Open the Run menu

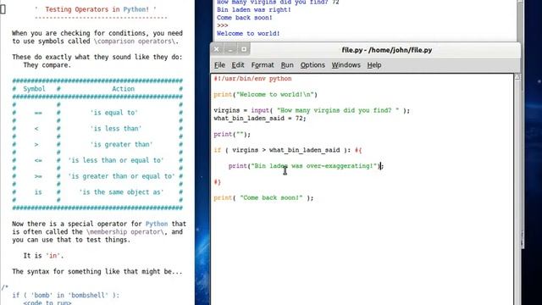pos(287,65)
